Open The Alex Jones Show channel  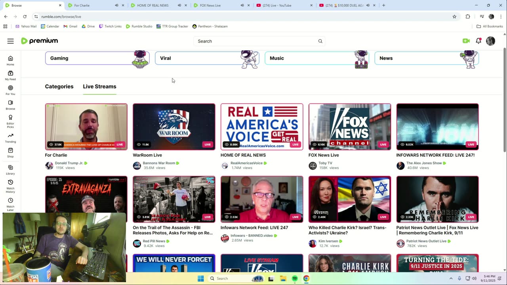[424, 163]
